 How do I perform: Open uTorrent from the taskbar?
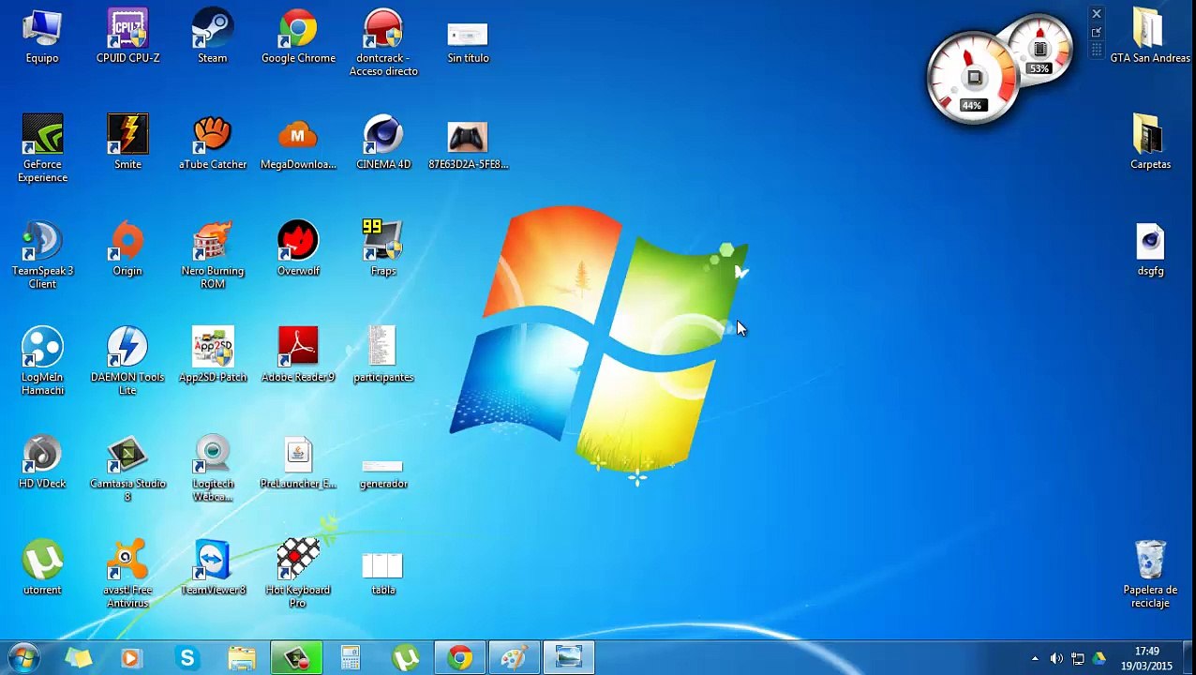click(x=405, y=658)
